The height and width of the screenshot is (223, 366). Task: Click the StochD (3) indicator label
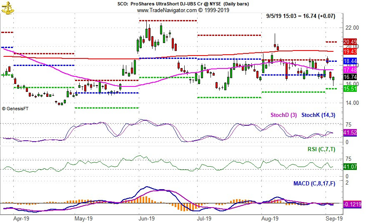(x=283, y=115)
